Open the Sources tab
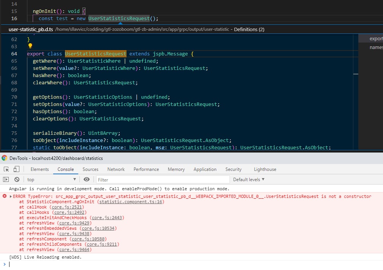The image size is (383, 270). 90,169
